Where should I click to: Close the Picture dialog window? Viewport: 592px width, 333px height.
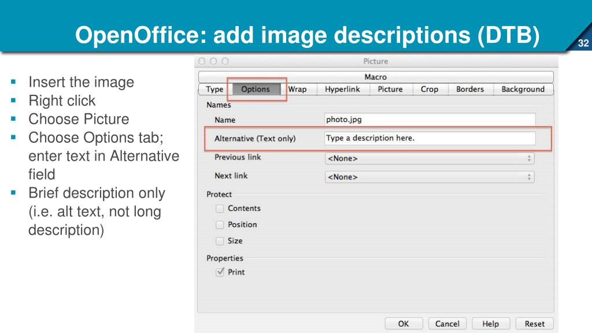(x=202, y=61)
